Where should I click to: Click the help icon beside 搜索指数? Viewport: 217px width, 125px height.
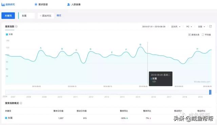16,26
